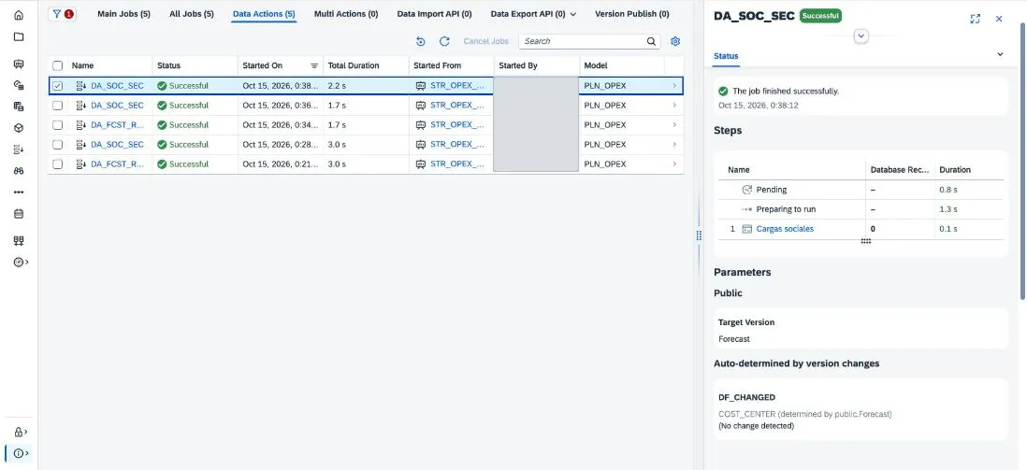Collapse the Status section chevron
The image size is (1027, 470).
pyautogui.click(x=1000, y=54)
